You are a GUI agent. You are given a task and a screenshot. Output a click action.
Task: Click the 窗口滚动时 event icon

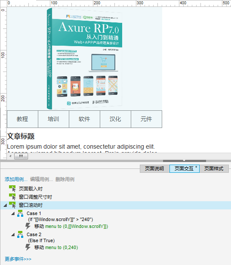pyautogui.click(x=12, y=205)
